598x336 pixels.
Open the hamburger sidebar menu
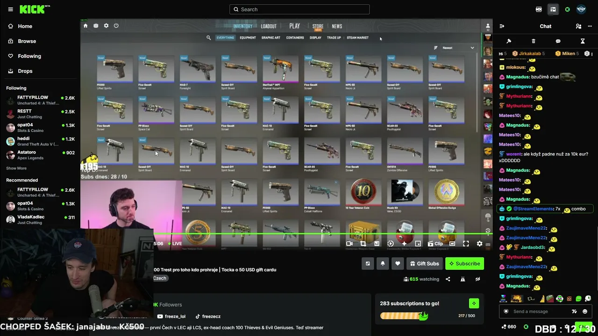[10, 9]
